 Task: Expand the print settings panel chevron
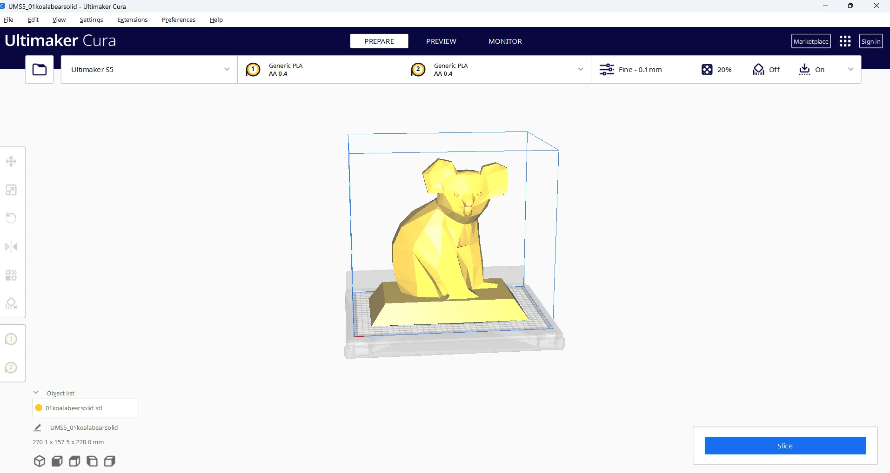(850, 70)
